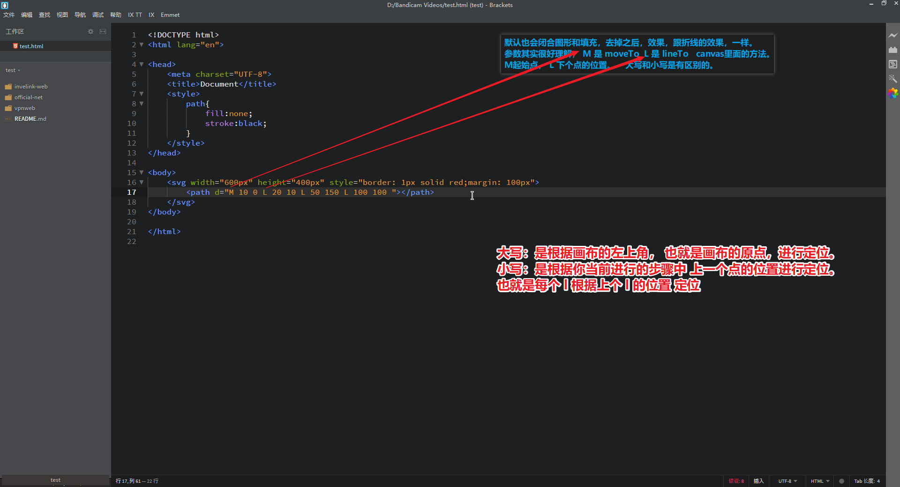Toggle 插入 insert mode in the status bar
Image resolution: width=900 pixels, height=487 pixels.
click(759, 481)
